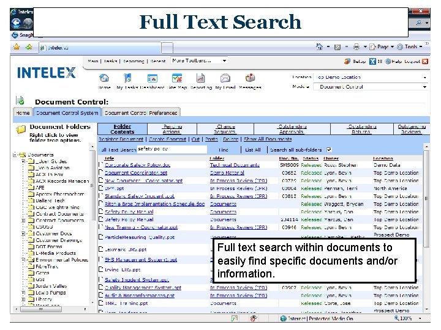Switch to the Home tab

[23, 113]
